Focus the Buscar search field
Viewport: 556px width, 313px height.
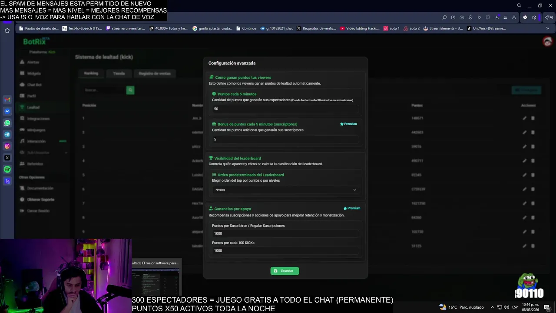pos(104,90)
